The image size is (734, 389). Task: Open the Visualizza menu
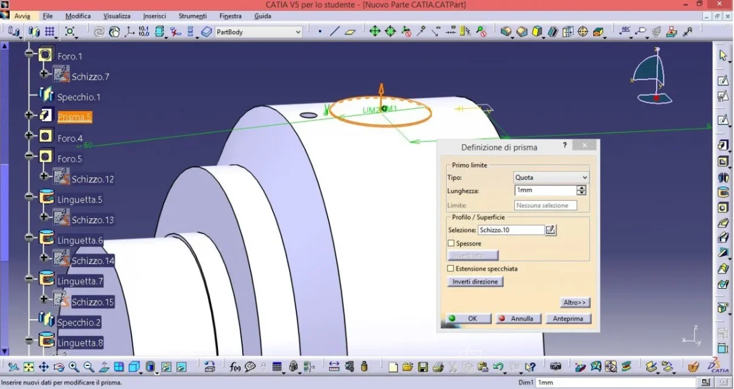pos(117,16)
